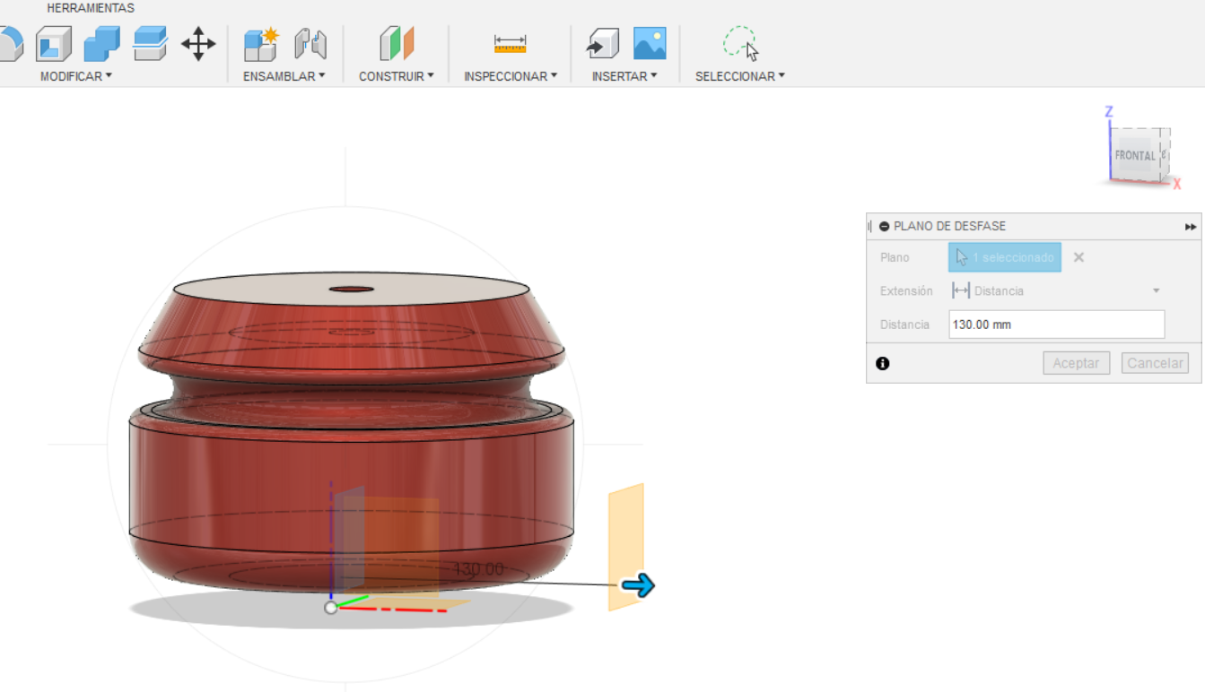Select the Offset Plane construct icon
This screenshot has width=1205, height=692.
point(397,43)
